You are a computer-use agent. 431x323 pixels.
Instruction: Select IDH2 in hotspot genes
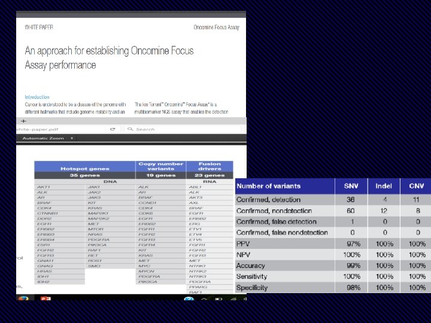point(43,282)
